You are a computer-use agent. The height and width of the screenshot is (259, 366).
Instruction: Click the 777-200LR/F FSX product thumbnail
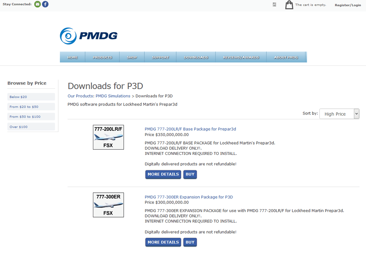(108, 137)
